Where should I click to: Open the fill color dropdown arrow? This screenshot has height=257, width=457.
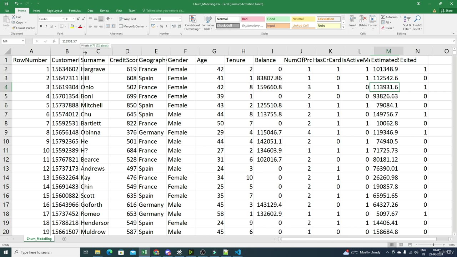pos(76,26)
